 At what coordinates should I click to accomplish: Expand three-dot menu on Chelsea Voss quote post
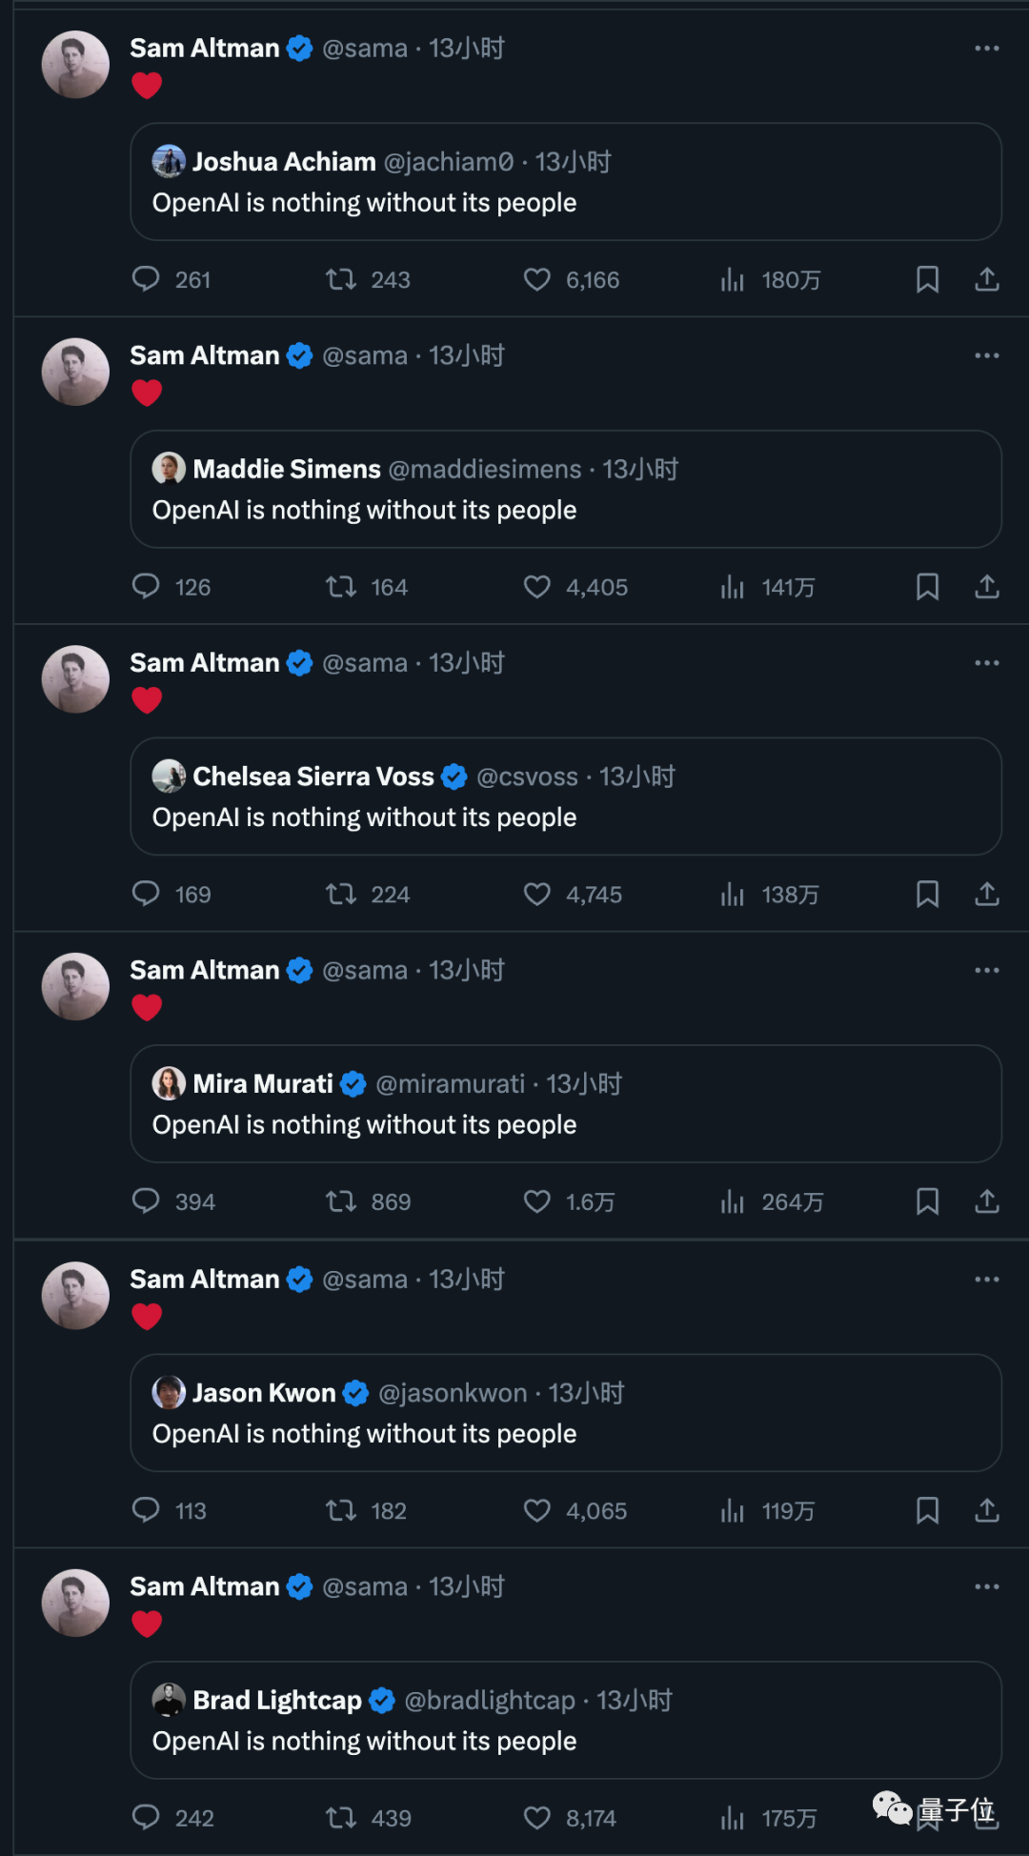(986, 663)
